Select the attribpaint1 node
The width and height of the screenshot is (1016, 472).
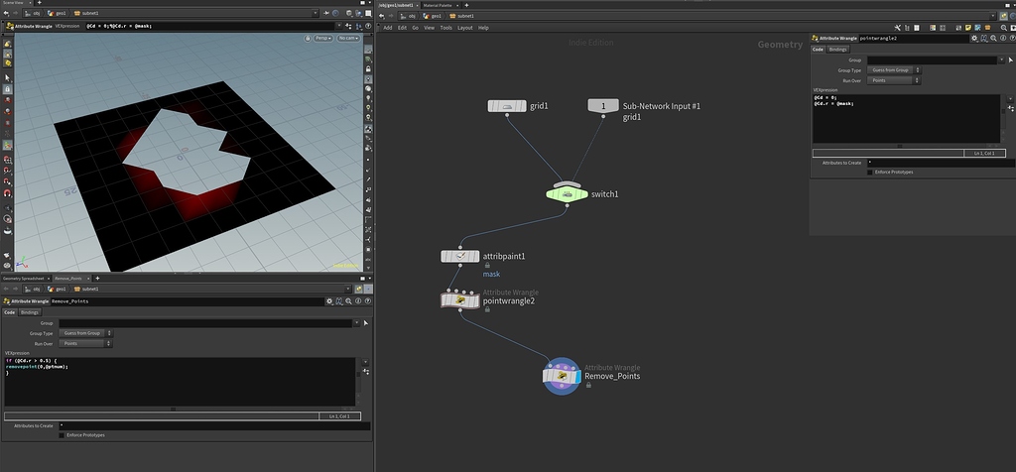pyautogui.click(x=459, y=256)
